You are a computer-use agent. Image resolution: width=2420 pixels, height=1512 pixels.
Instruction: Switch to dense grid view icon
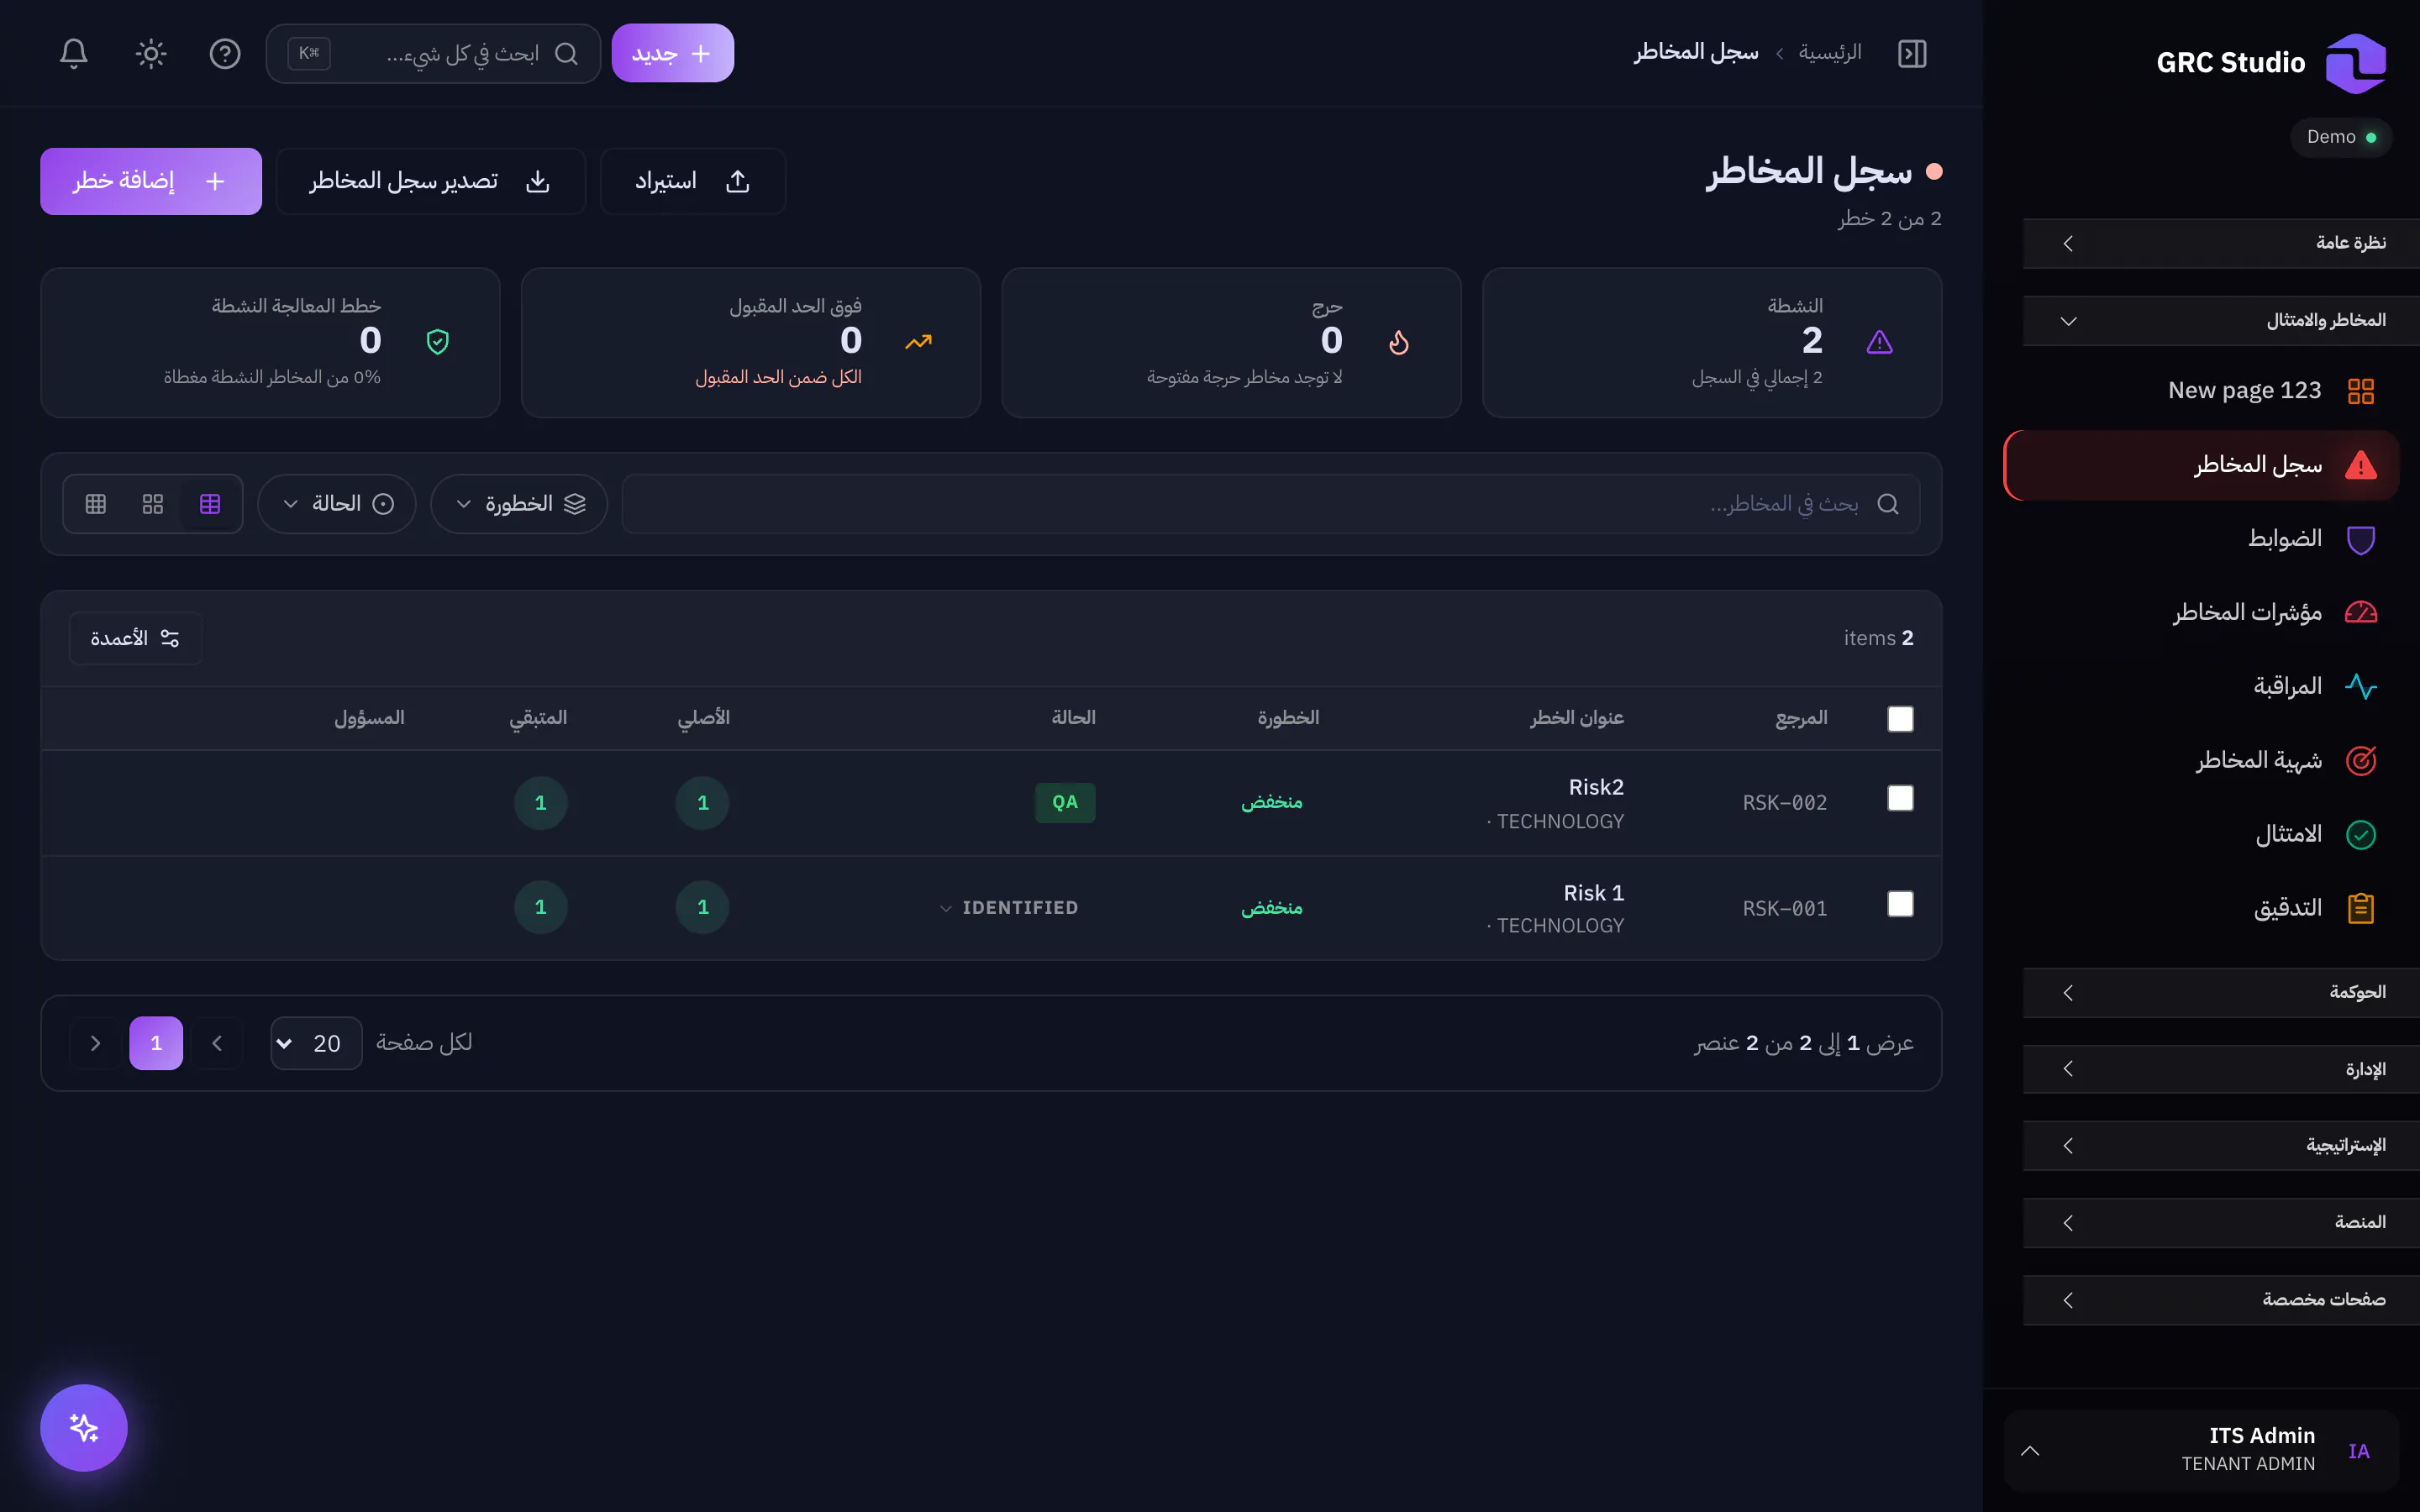coord(95,503)
